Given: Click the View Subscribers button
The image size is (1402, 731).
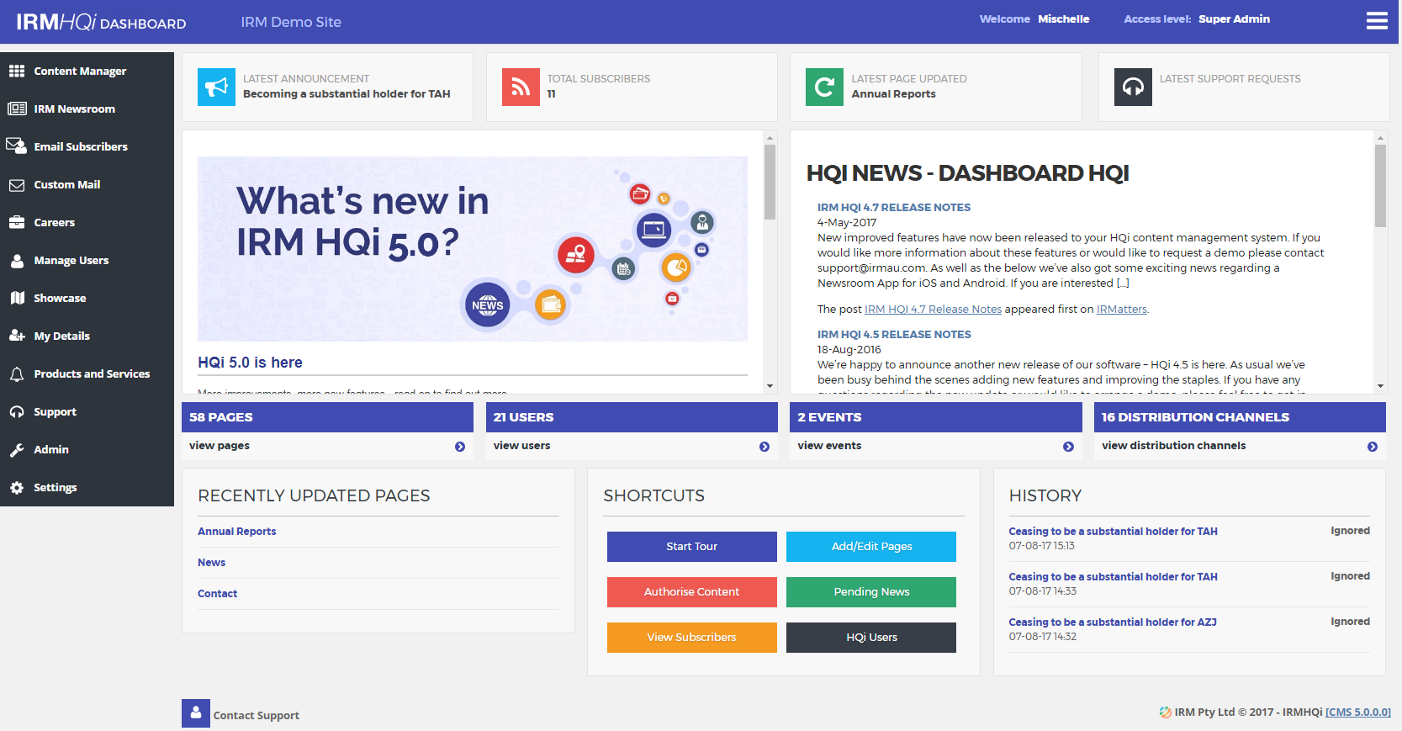Looking at the screenshot, I should pyautogui.click(x=692, y=638).
